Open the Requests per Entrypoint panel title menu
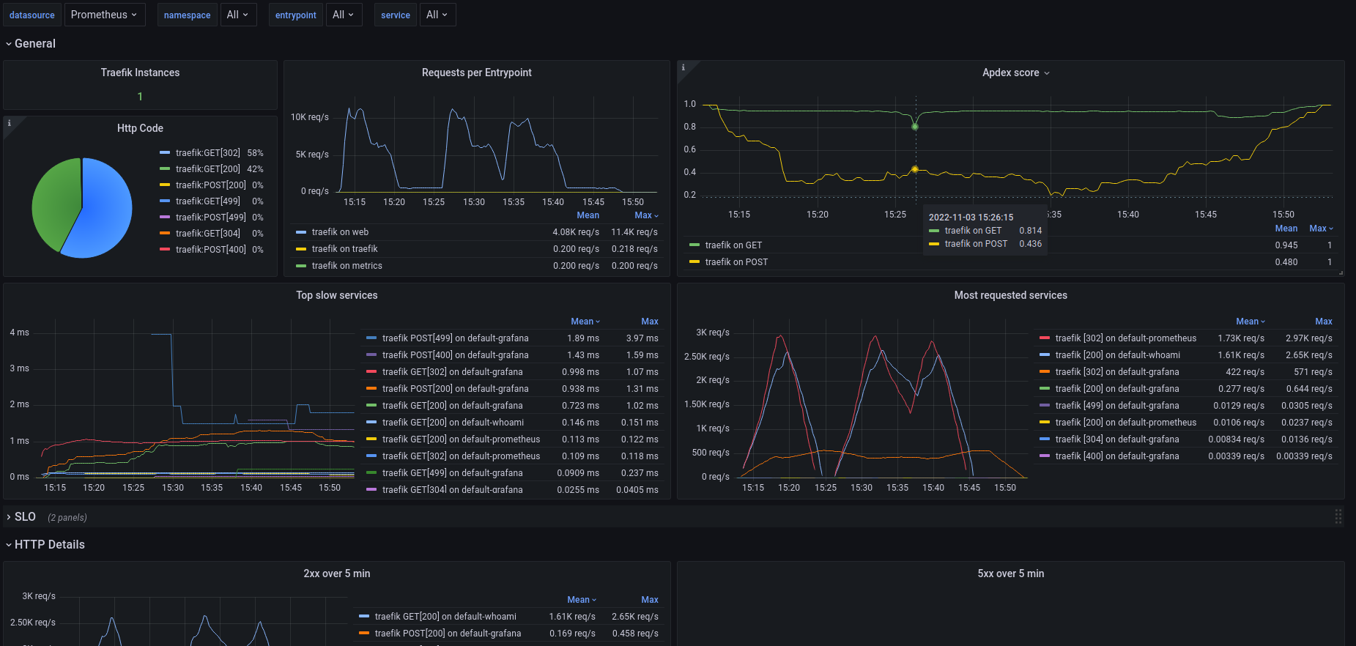Viewport: 1356px width, 646px height. pos(476,73)
